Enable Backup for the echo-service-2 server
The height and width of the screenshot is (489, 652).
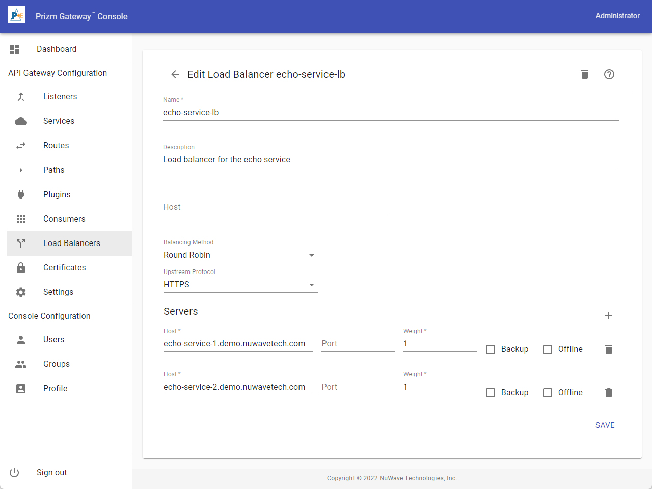pos(491,393)
